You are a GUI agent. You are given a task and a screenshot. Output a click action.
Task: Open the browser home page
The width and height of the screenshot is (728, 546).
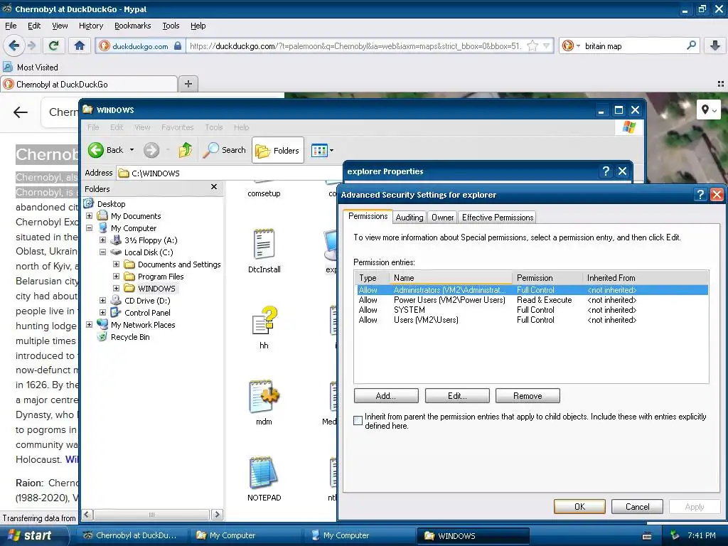(80, 45)
